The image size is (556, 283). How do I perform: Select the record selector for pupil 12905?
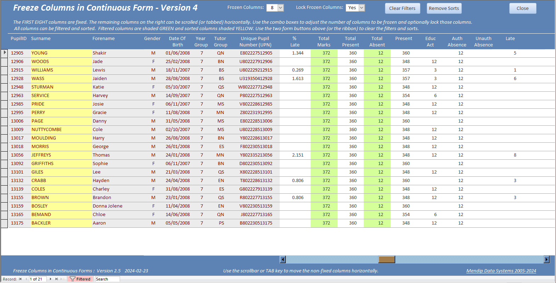(4, 53)
